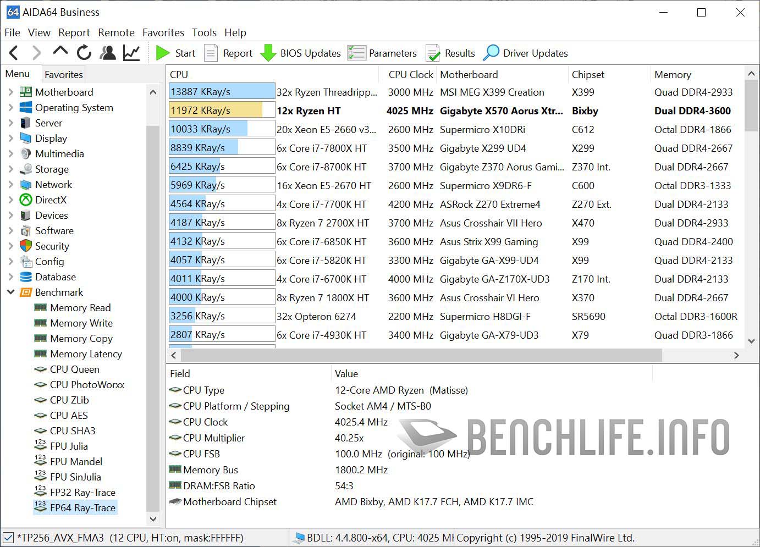Click the graph chart toolbar icon
Screen dimensions: 760x547
(131, 53)
